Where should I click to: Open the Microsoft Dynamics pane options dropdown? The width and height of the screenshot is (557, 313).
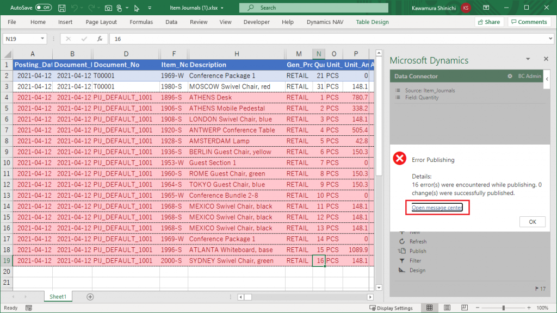click(x=528, y=59)
